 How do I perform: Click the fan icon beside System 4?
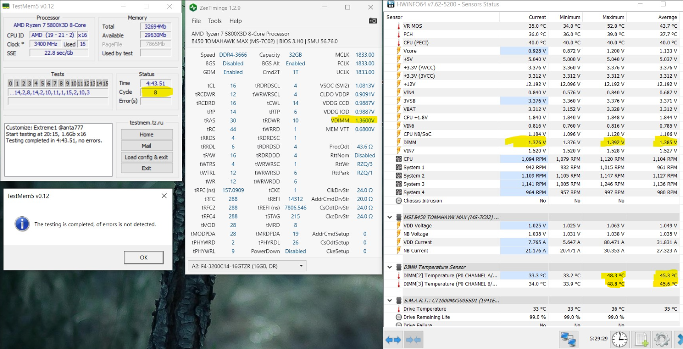point(399,192)
